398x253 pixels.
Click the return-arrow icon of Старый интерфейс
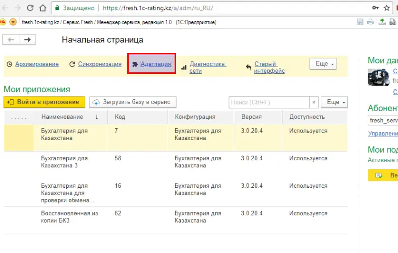click(248, 68)
